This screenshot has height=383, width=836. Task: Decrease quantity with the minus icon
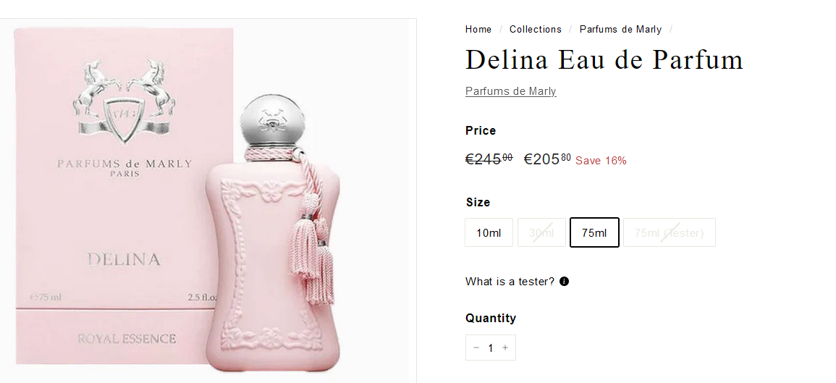click(x=476, y=348)
